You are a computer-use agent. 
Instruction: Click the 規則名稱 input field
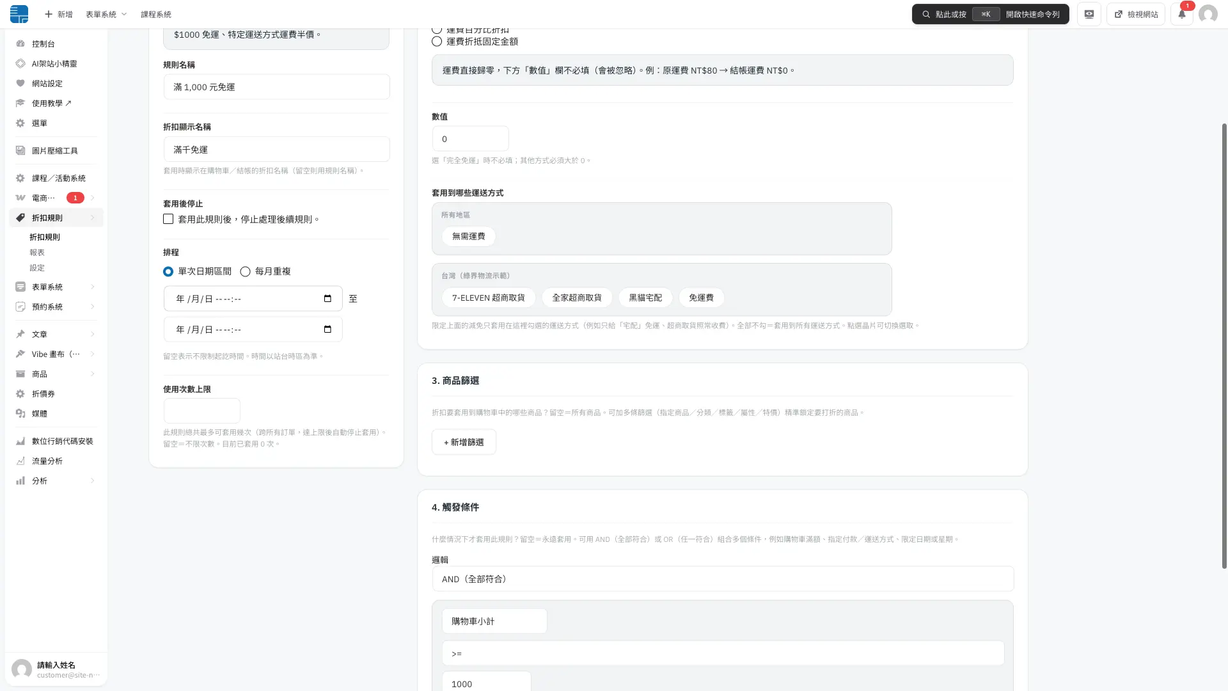[276, 87]
